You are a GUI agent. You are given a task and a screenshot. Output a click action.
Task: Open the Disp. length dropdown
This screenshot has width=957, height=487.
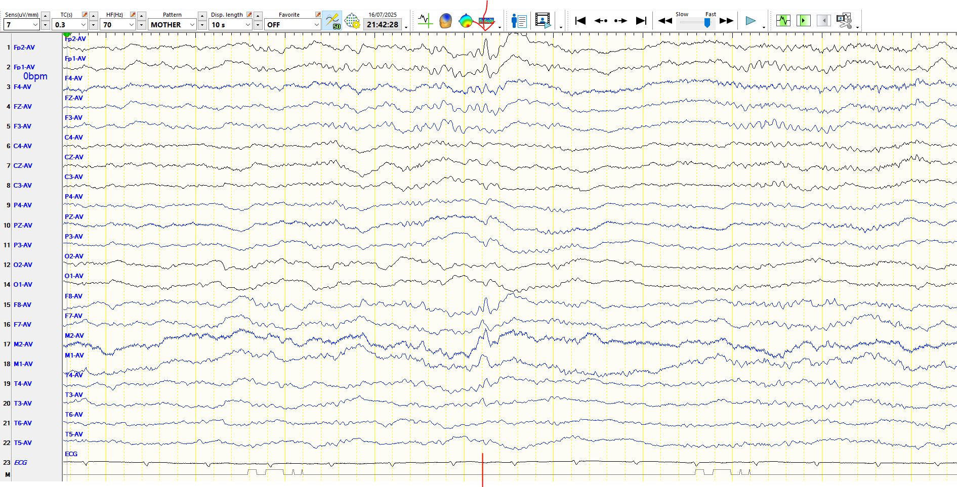(x=247, y=25)
